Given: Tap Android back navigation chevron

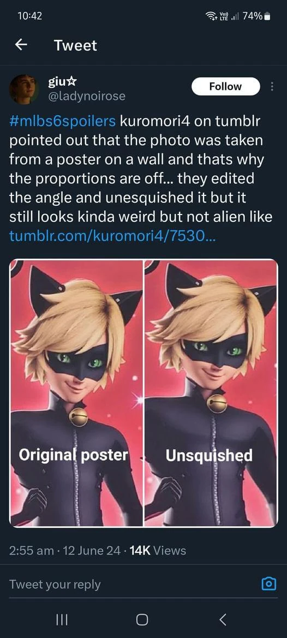Looking at the screenshot, I should coord(222,619).
